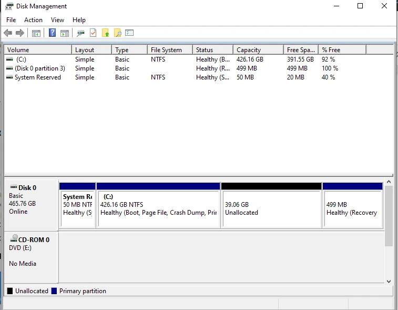398x310 pixels.
Task: Click scroll down arrow in disk pane
Action: (x=389, y=281)
